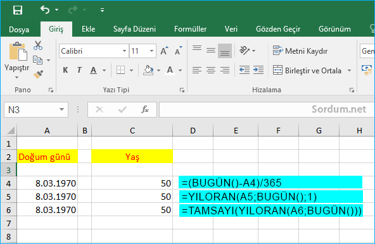Toggle bottom align button
This screenshot has width=375, height=244.
pos(225,51)
